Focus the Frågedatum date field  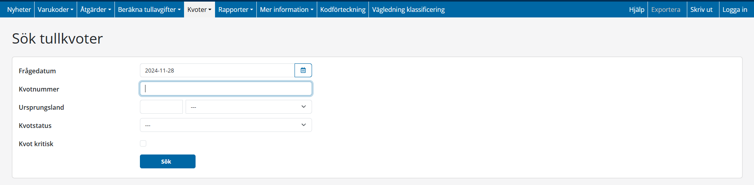coord(217,71)
